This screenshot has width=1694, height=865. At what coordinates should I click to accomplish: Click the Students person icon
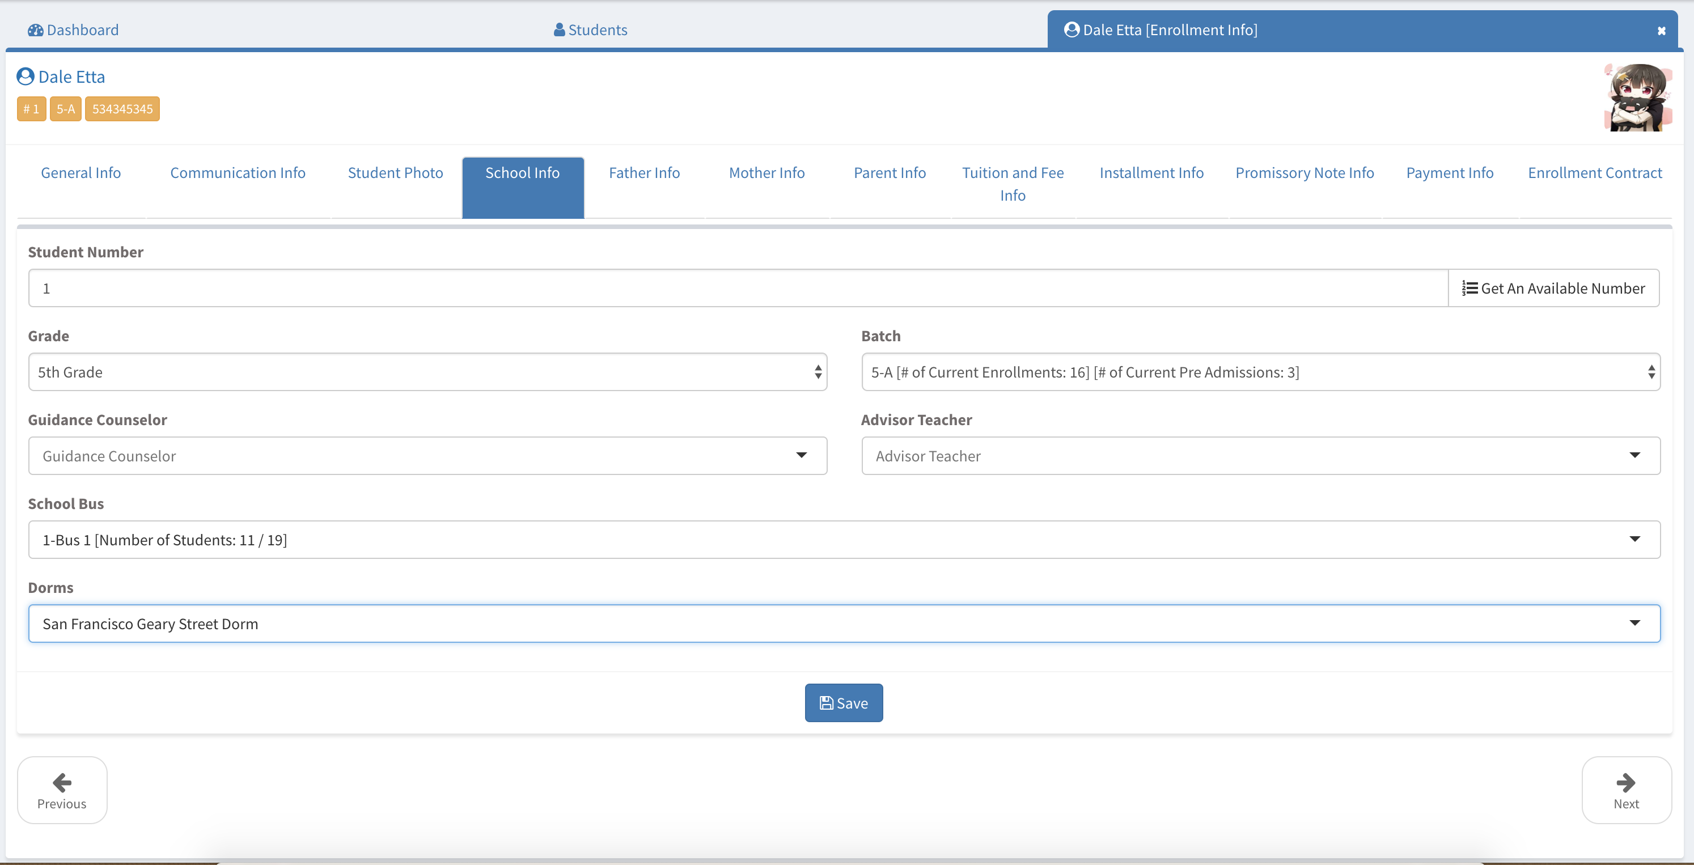tap(559, 29)
